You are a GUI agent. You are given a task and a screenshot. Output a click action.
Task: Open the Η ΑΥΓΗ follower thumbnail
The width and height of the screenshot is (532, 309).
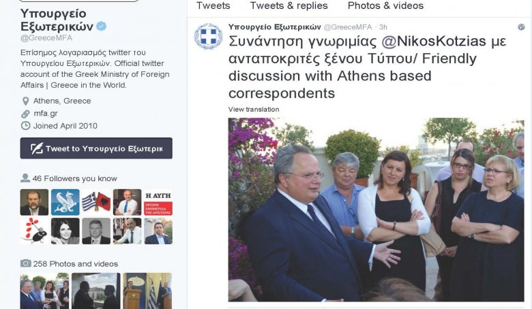point(158,202)
